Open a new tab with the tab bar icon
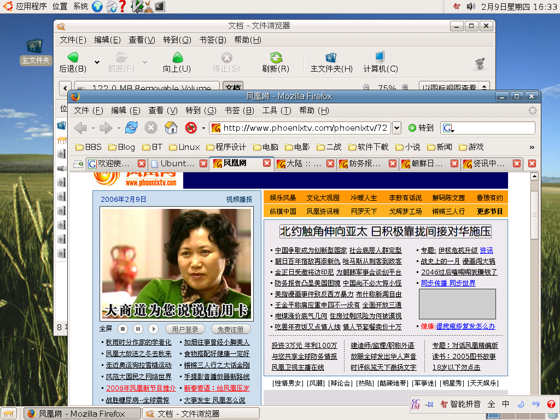560x420 pixels. tap(78, 164)
